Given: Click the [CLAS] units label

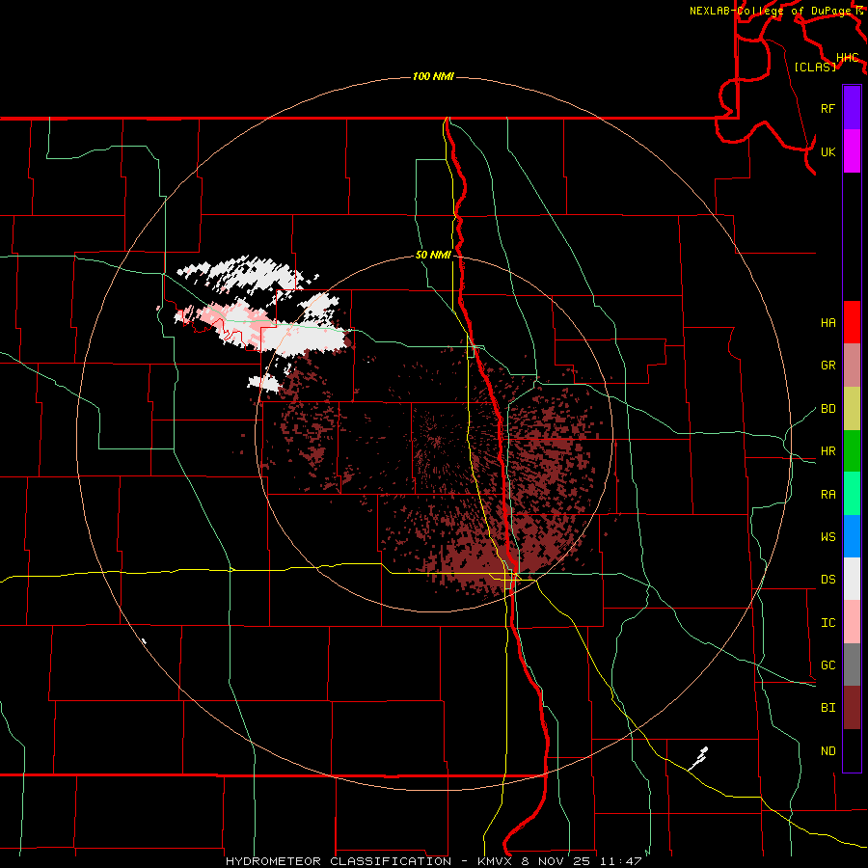Looking at the screenshot, I should click(x=815, y=67).
